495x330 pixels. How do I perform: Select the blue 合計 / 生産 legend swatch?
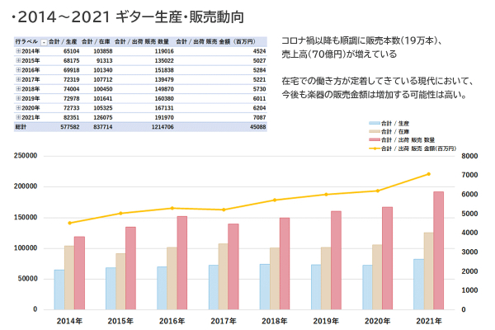coord(374,121)
